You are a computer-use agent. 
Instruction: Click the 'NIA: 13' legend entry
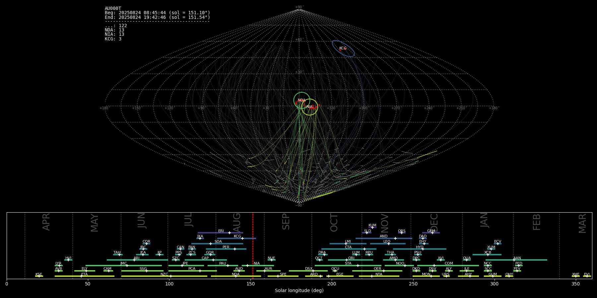114,34
